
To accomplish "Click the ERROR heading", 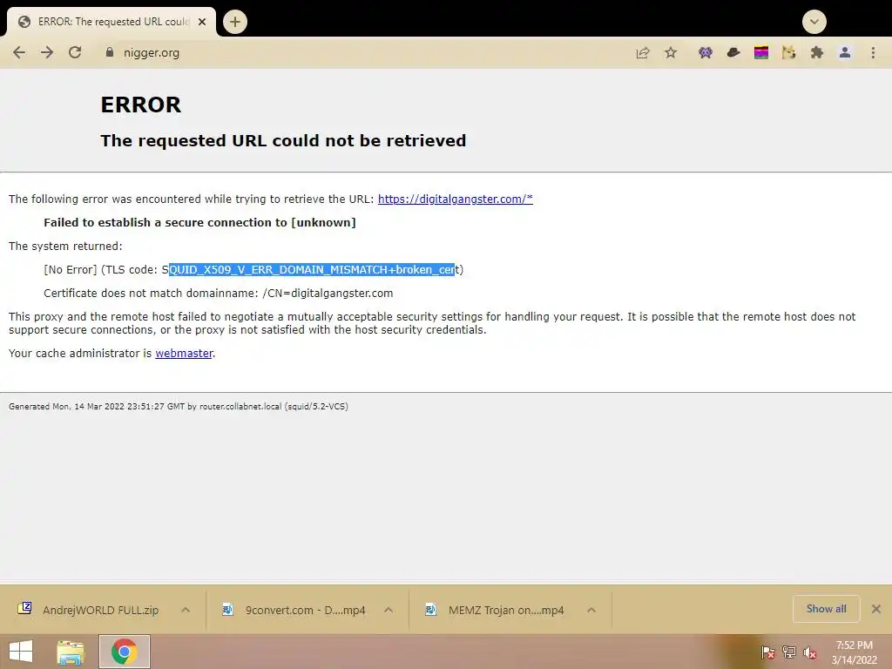I will (140, 105).
